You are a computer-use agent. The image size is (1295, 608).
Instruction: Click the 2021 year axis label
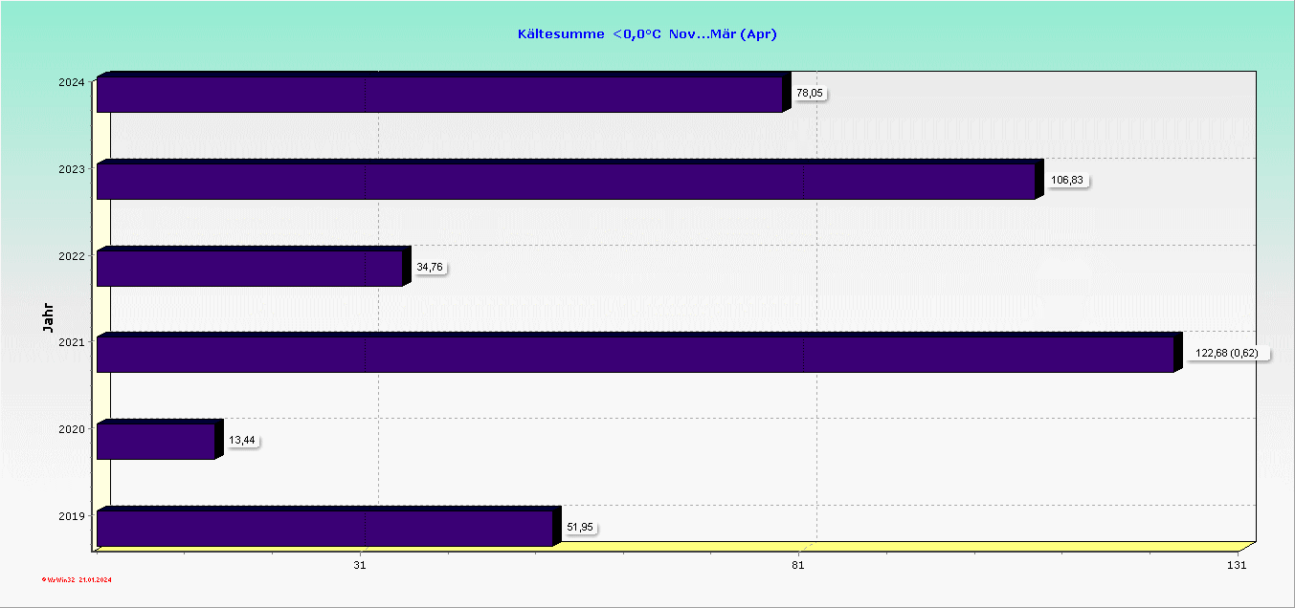72,342
